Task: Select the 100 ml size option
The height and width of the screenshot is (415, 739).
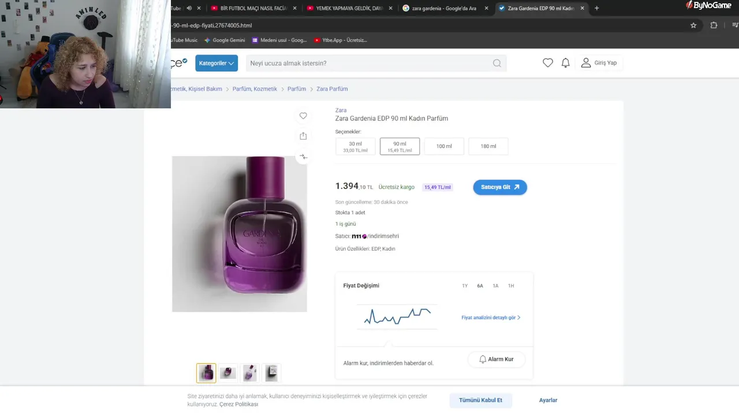Action: pyautogui.click(x=444, y=146)
